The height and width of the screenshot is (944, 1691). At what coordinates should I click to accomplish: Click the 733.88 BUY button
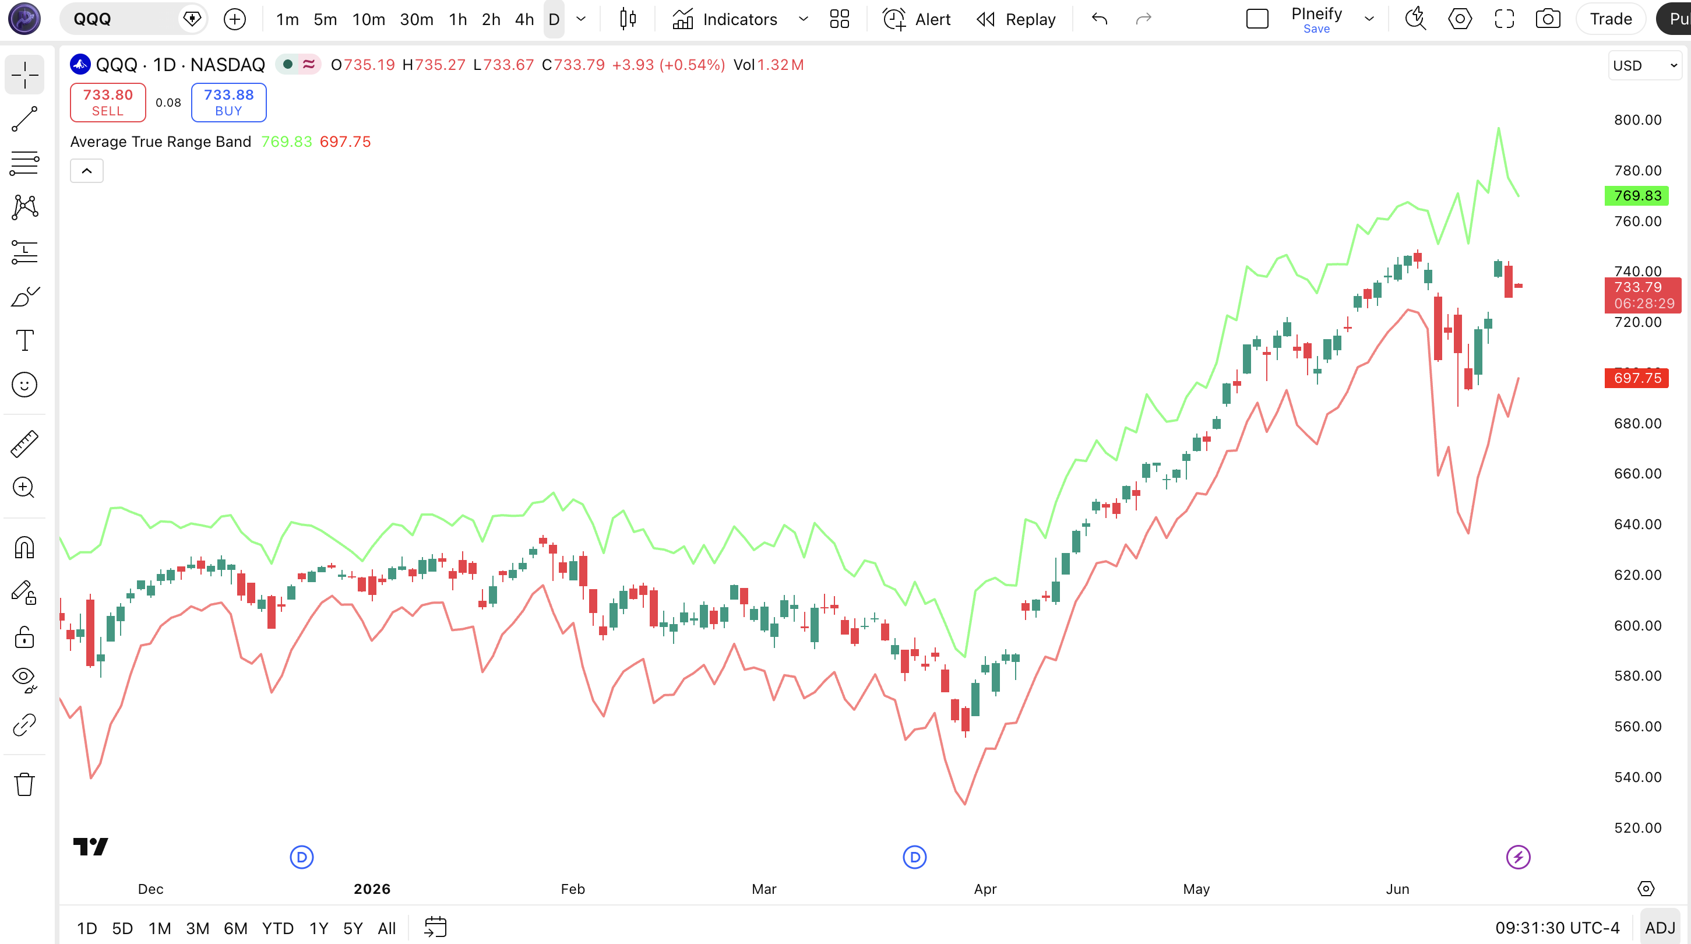pyautogui.click(x=228, y=103)
